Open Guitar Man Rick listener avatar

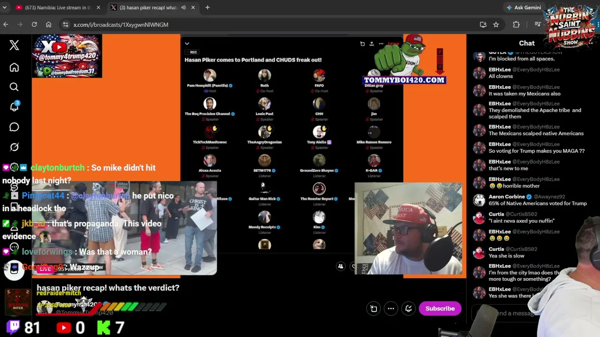pyautogui.click(x=264, y=189)
